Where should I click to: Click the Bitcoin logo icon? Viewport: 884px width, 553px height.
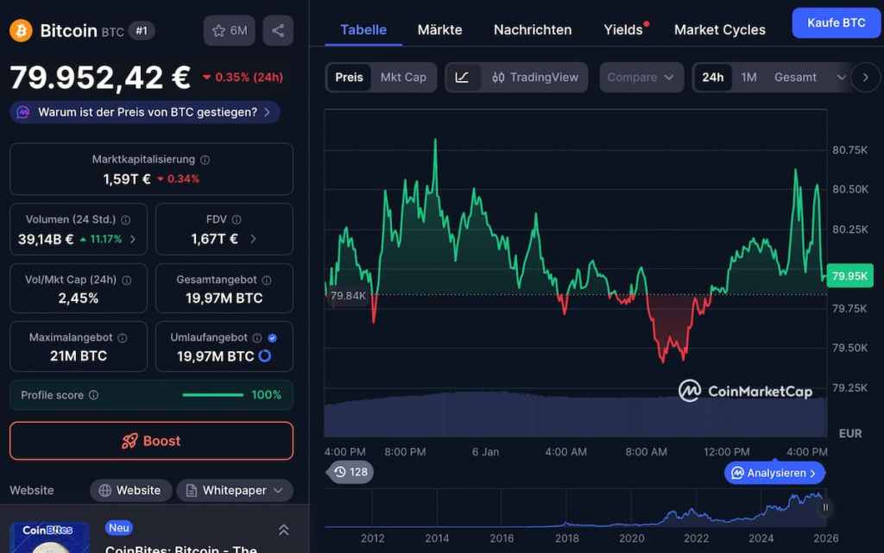coord(21,31)
